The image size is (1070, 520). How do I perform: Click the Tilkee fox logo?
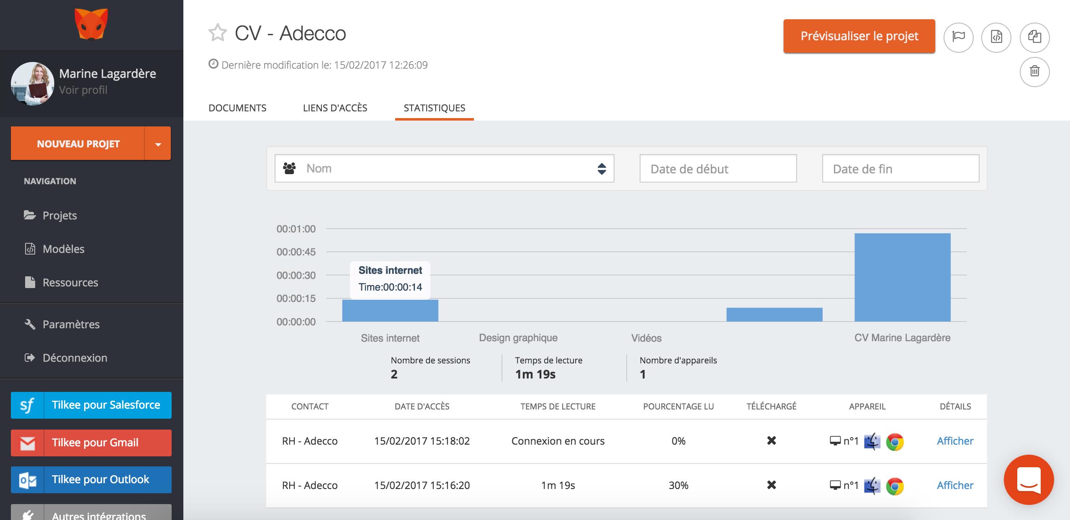coord(91,24)
